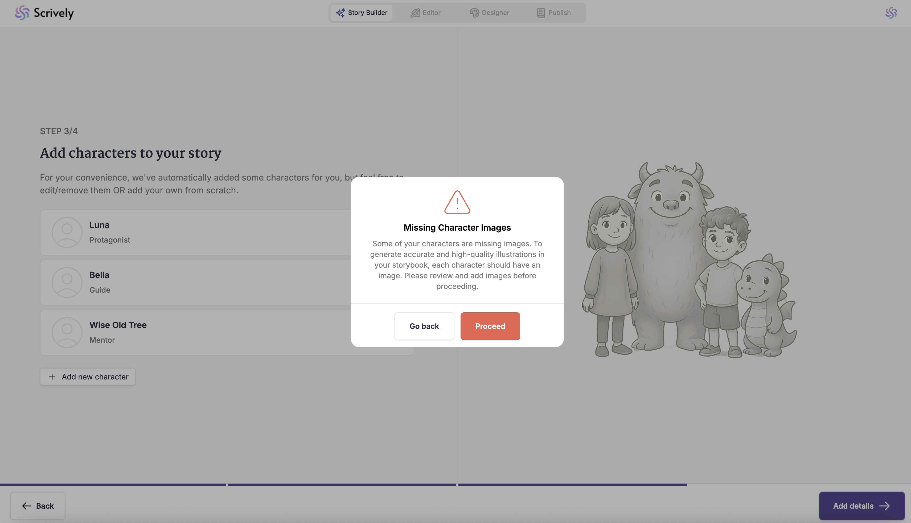Click Luna's avatar placeholder icon
Screen dimensions: 911x523
tap(67, 232)
